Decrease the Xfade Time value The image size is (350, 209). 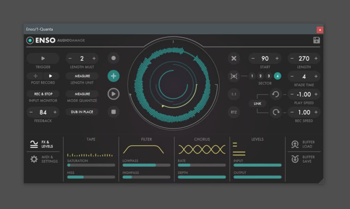(x=292, y=76)
